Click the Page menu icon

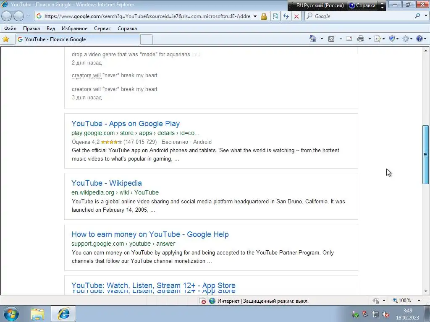378,39
